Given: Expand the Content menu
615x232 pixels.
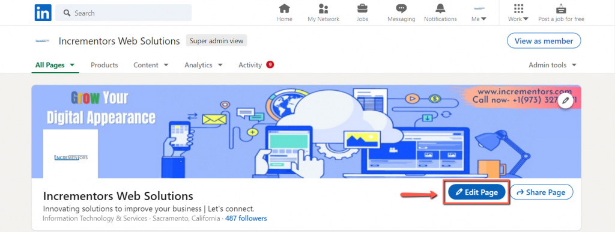Looking at the screenshot, I should click(151, 65).
